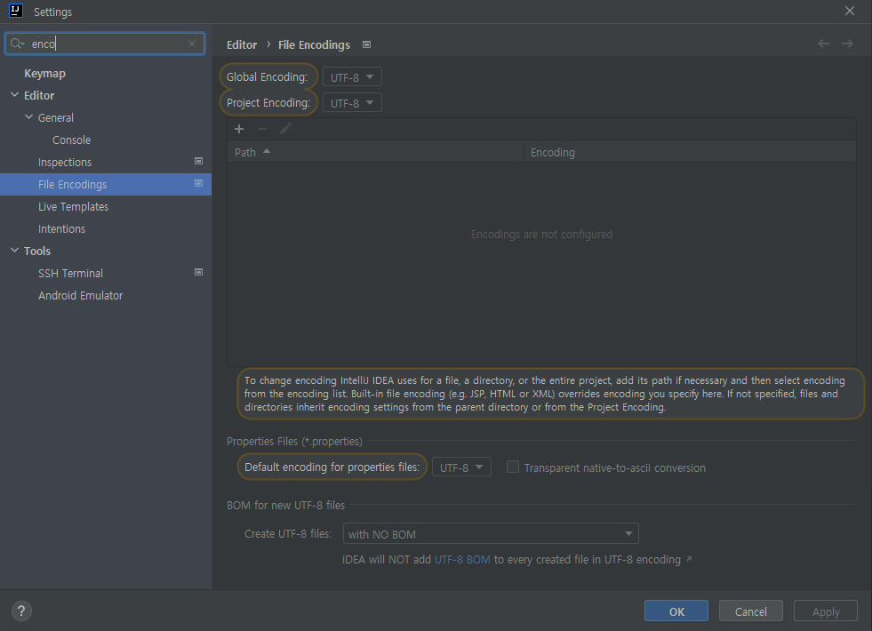Click the search magnifier icon

tap(16, 44)
